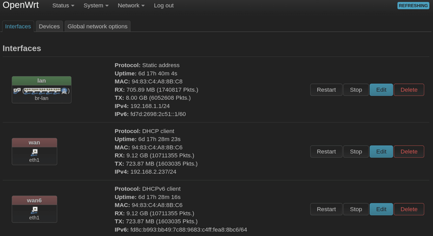Screen dimensions: 433x236
Task: Restart the lan interface
Action: 326,90
